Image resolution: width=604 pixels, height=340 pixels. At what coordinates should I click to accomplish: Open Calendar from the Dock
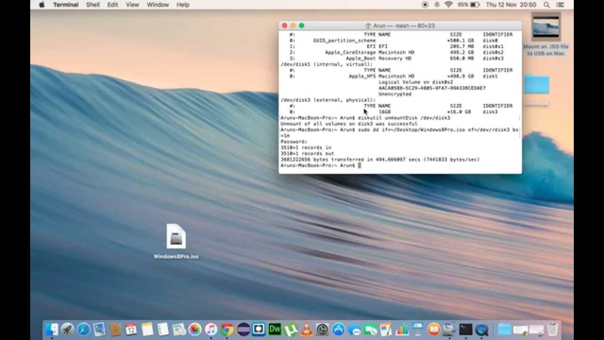point(131,329)
